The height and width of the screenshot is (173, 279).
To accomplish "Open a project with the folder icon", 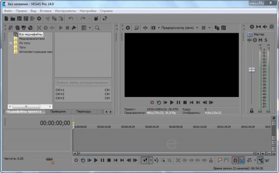I will [13, 19].
